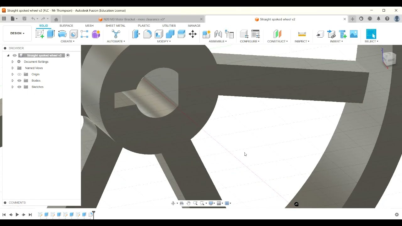Start the Create Sketch tool

click(40, 34)
